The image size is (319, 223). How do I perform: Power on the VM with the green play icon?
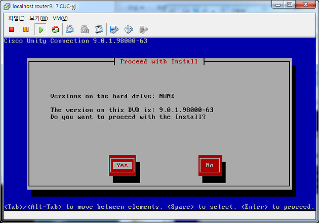41,30
